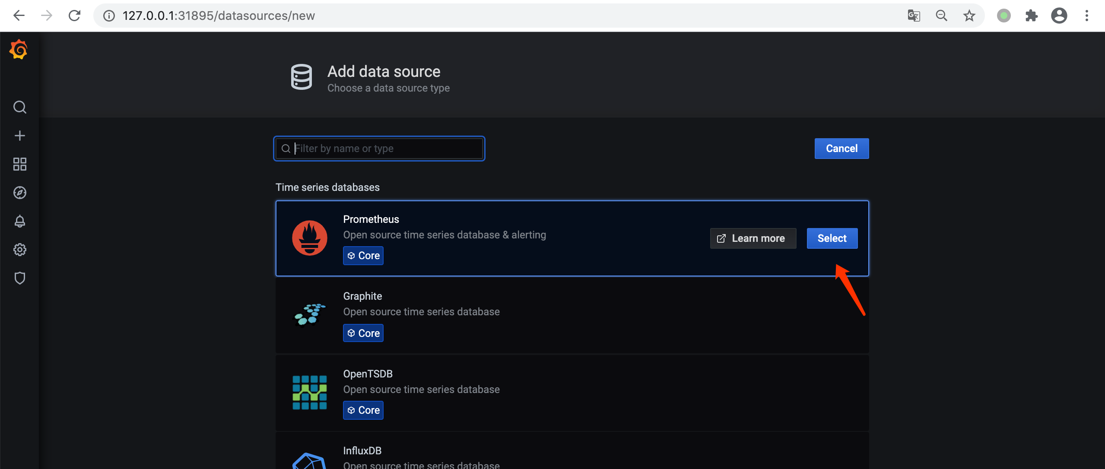Bookmark the page with the star icon
The image size is (1105, 469).
click(x=969, y=16)
